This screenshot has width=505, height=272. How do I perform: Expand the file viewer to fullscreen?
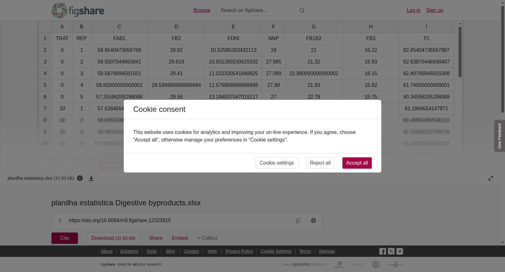click(x=491, y=178)
